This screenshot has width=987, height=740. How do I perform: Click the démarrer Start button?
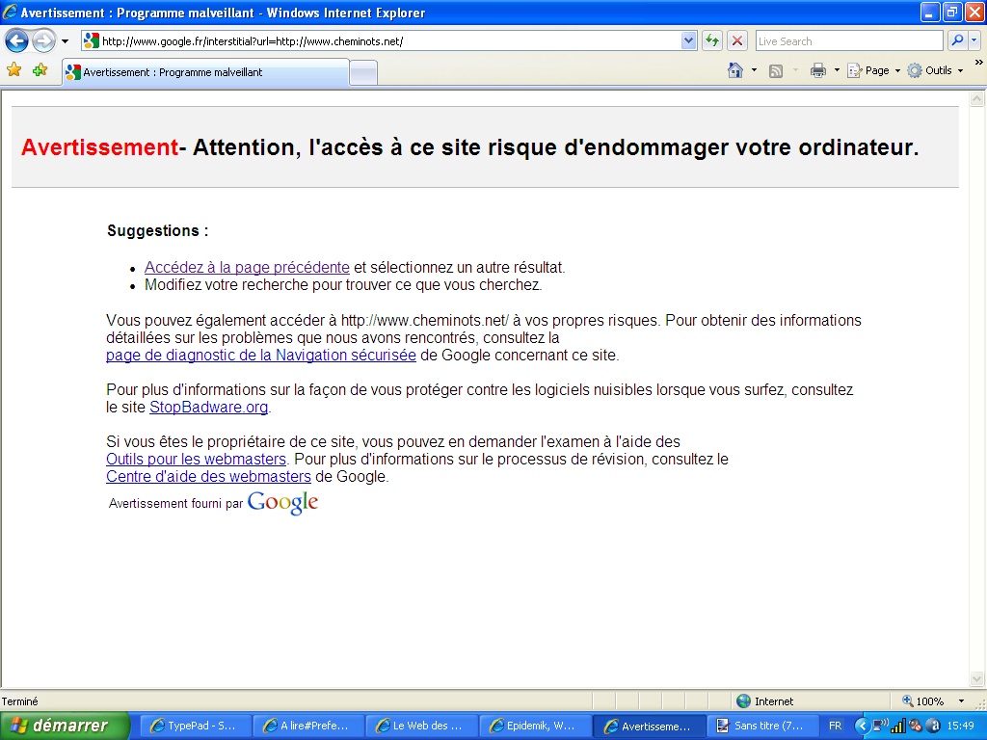click(65, 726)
